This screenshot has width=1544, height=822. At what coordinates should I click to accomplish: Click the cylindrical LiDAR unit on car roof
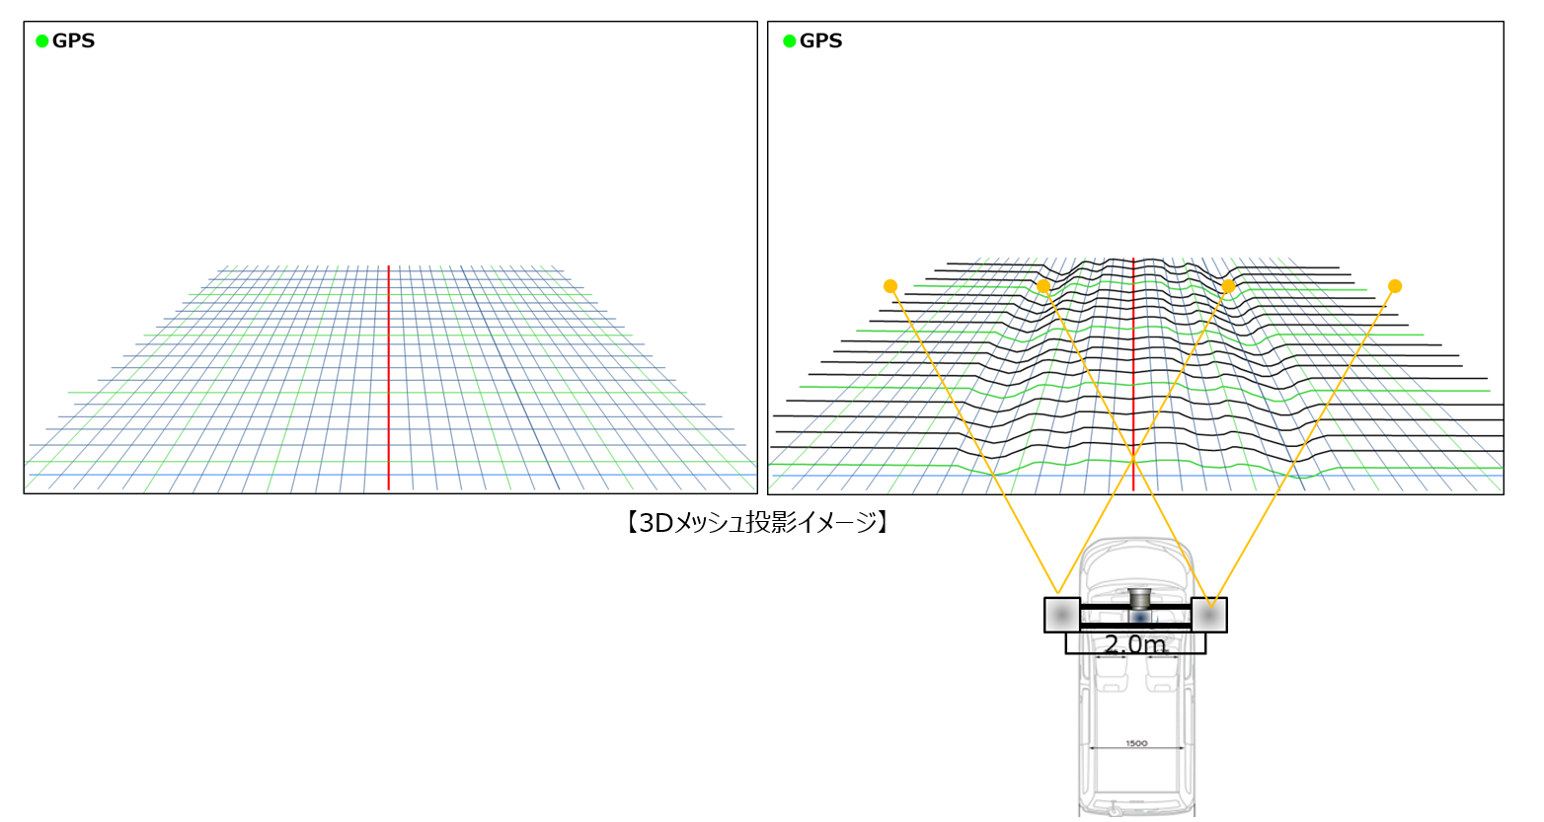click(1140, 598)
